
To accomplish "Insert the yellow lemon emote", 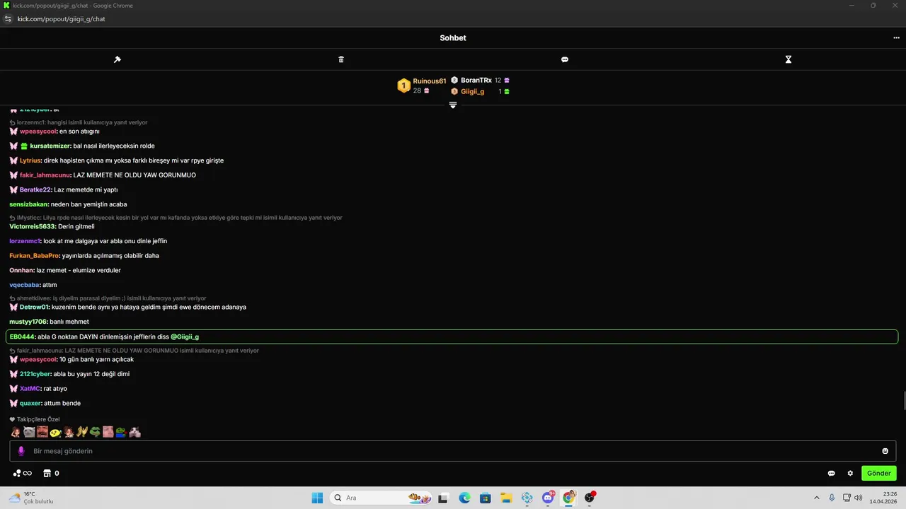I will pos(55,432).
